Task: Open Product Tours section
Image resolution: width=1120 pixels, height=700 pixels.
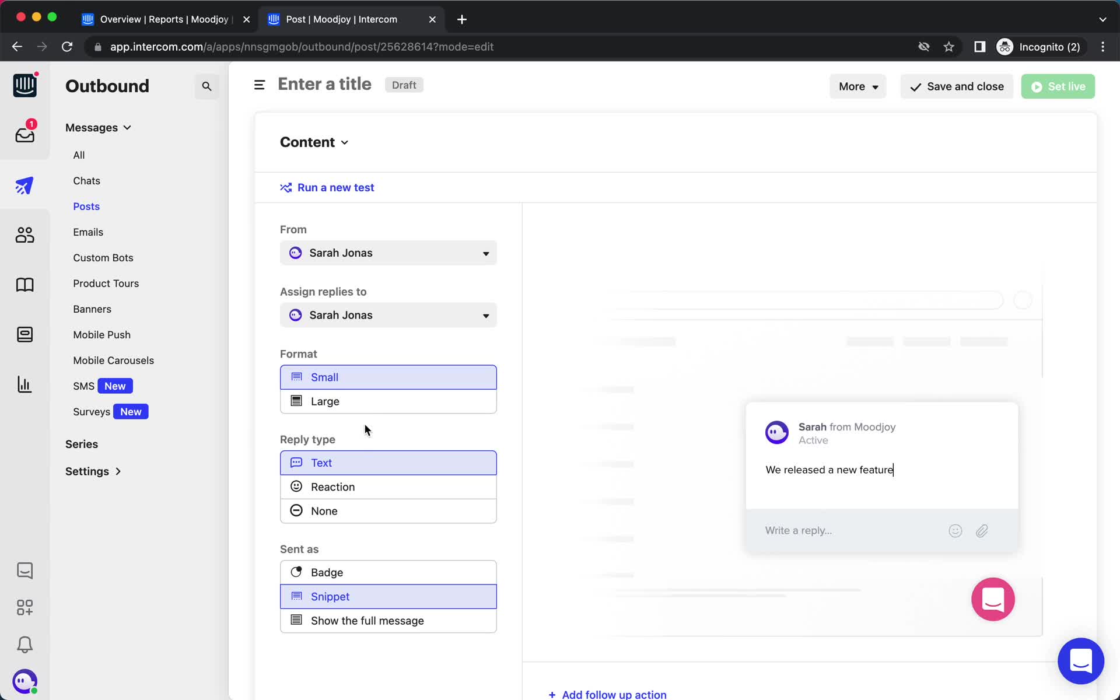Action: pos(106,283)
